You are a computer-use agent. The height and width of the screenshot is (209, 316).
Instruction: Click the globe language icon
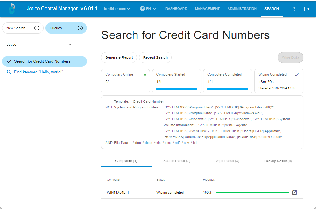142,9
